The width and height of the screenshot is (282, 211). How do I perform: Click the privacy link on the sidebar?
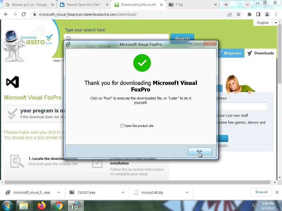pos(223,145)
